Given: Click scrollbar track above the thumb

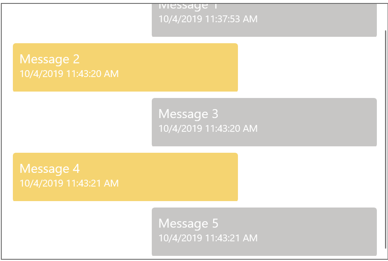Looking at the screenshot, I should click(x=385, y=17).
